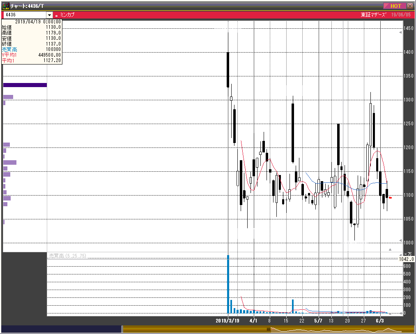Click the center grip of timeline navigator
Image resolution: width=416 pixels, height=334 pixels.
[x=269, y=329]
